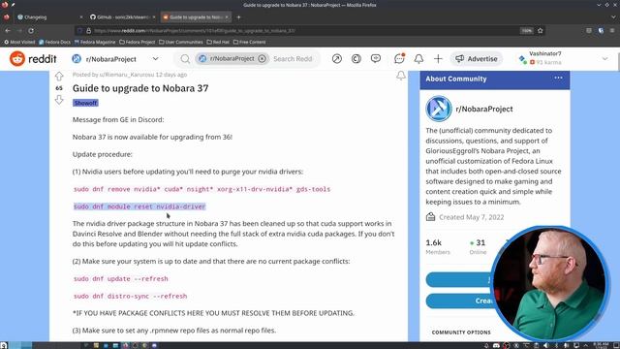This screenshot has height=349, width=620.
Task: Expand the Community Options section
Action: pos(461,333)
